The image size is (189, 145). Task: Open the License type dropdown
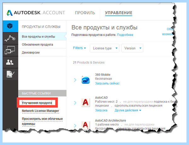click(x=105, y=48)
